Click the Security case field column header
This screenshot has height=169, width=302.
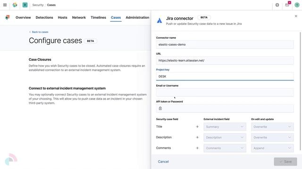(x=167, y=119)
